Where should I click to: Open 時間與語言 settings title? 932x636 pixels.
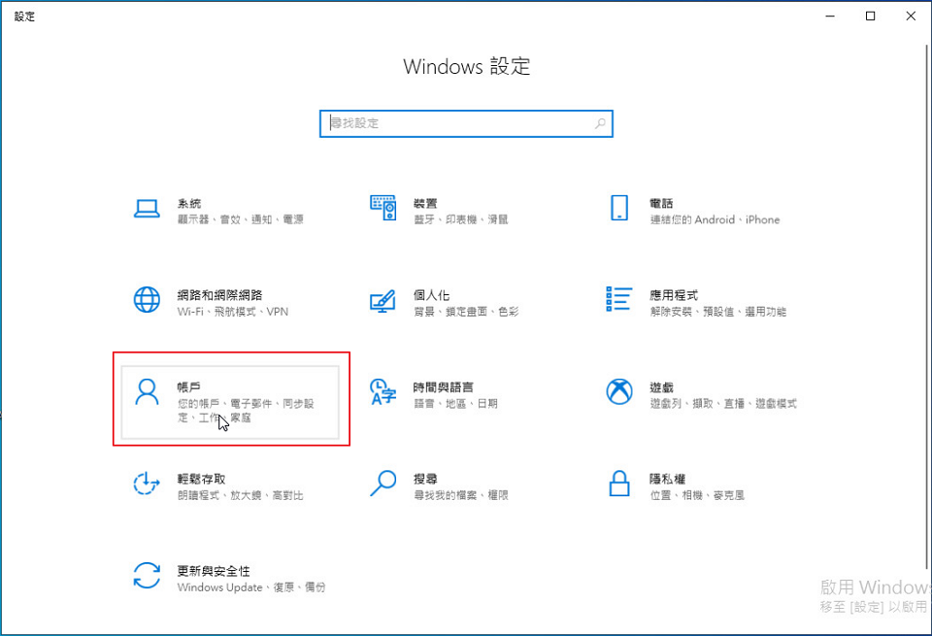[x=444, y=387]
